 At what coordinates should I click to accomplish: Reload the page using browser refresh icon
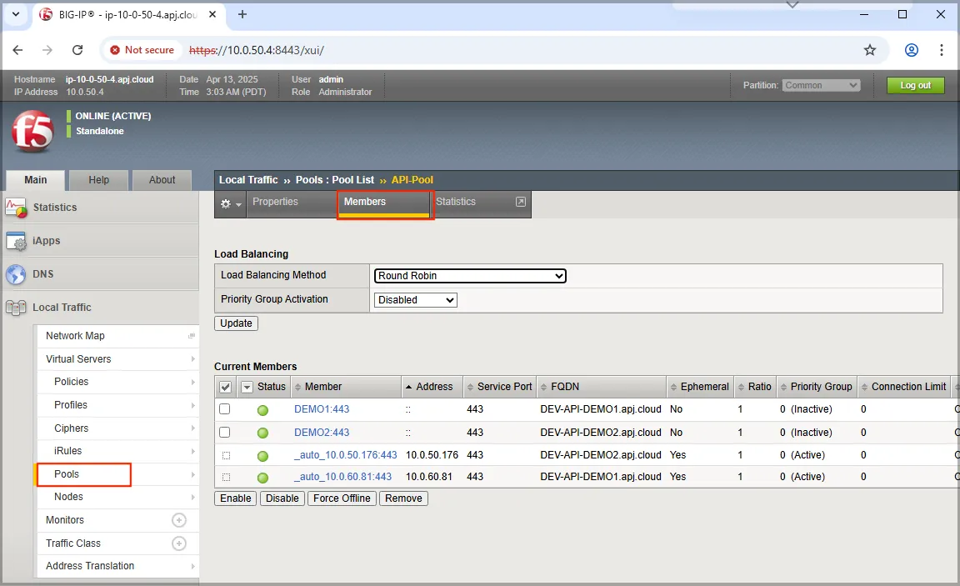coord(77,50)
